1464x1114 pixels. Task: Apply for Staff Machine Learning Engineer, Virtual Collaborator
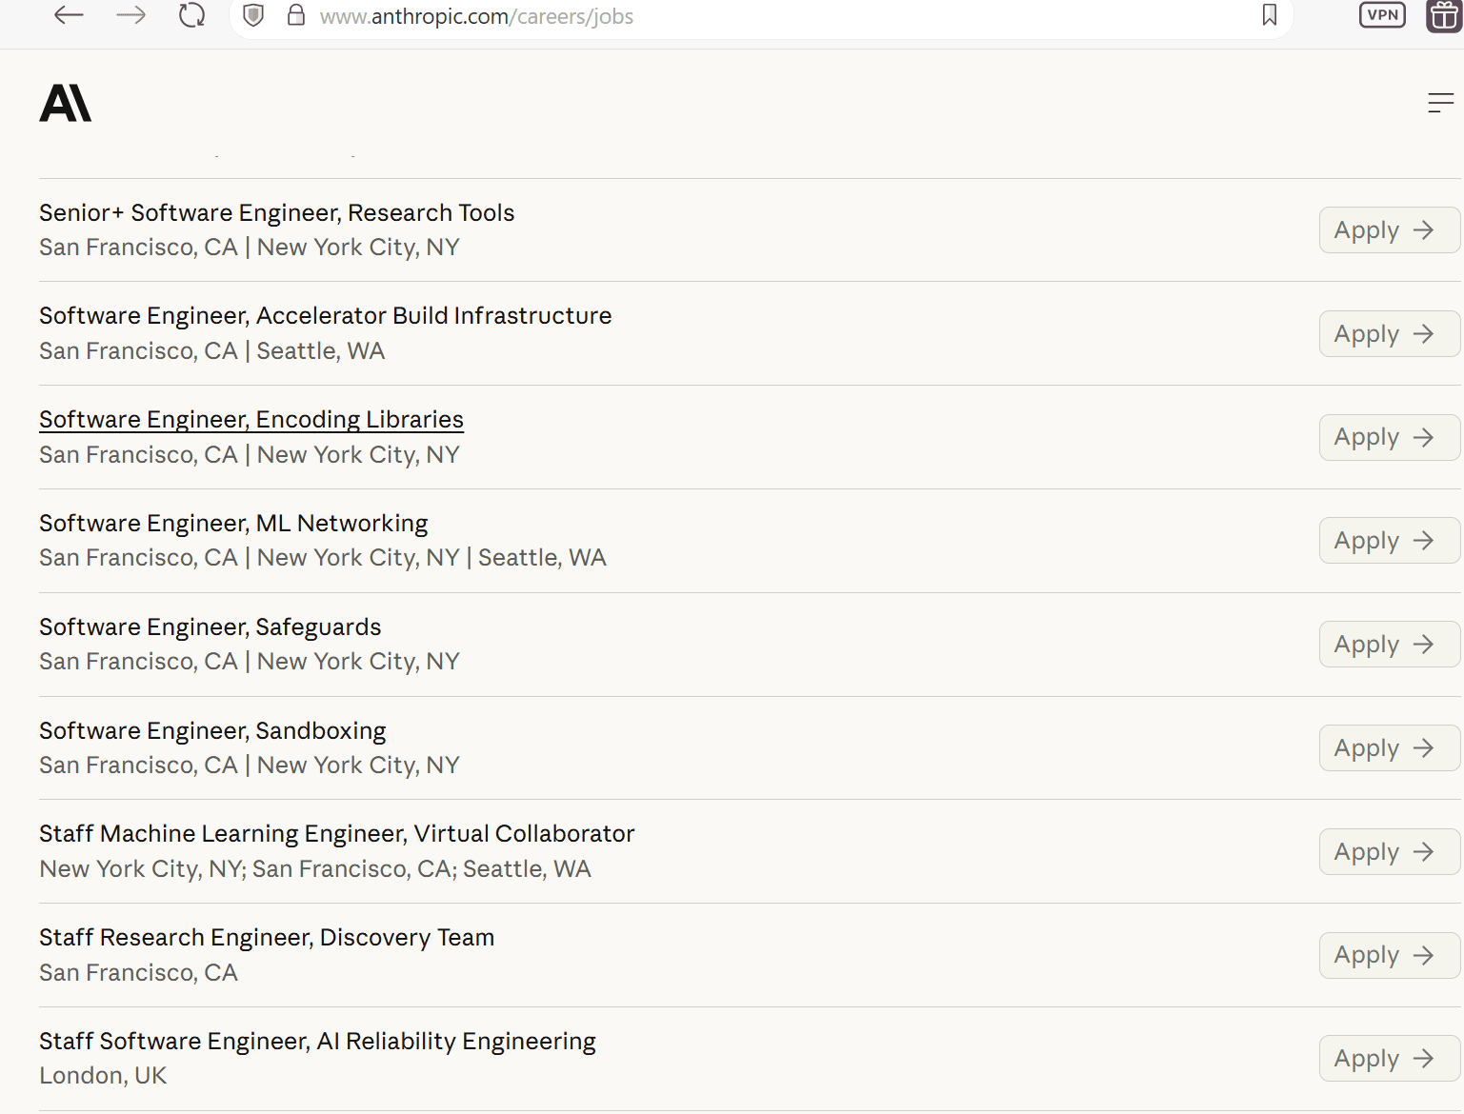[1388, 851]
